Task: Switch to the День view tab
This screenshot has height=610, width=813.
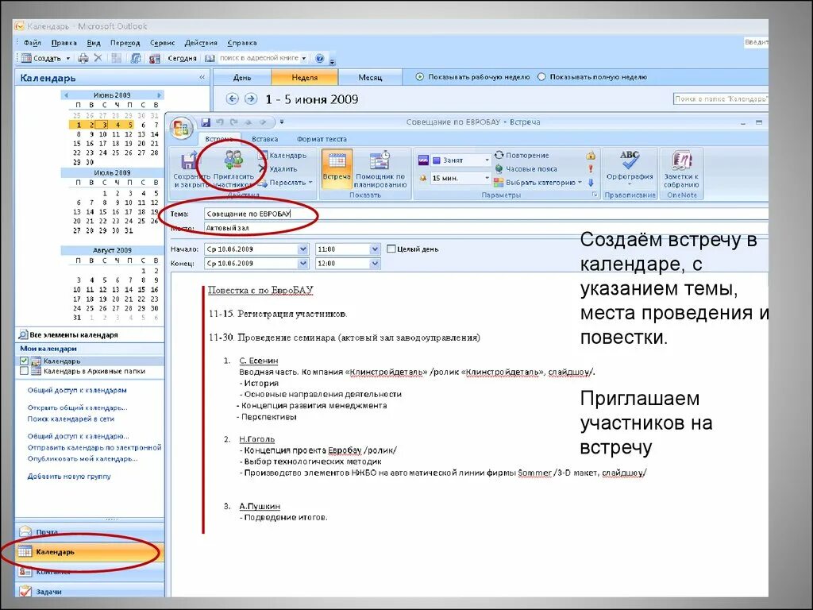Action: tap(242, 77)
